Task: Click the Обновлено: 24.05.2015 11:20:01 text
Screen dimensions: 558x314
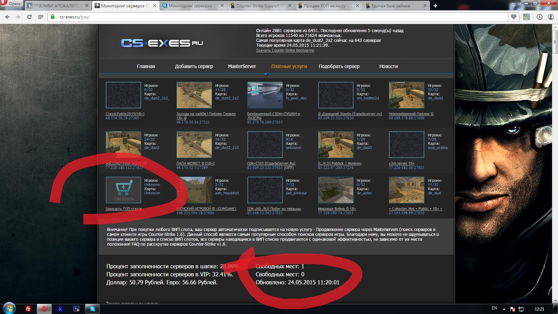Action: pos(297,282)
